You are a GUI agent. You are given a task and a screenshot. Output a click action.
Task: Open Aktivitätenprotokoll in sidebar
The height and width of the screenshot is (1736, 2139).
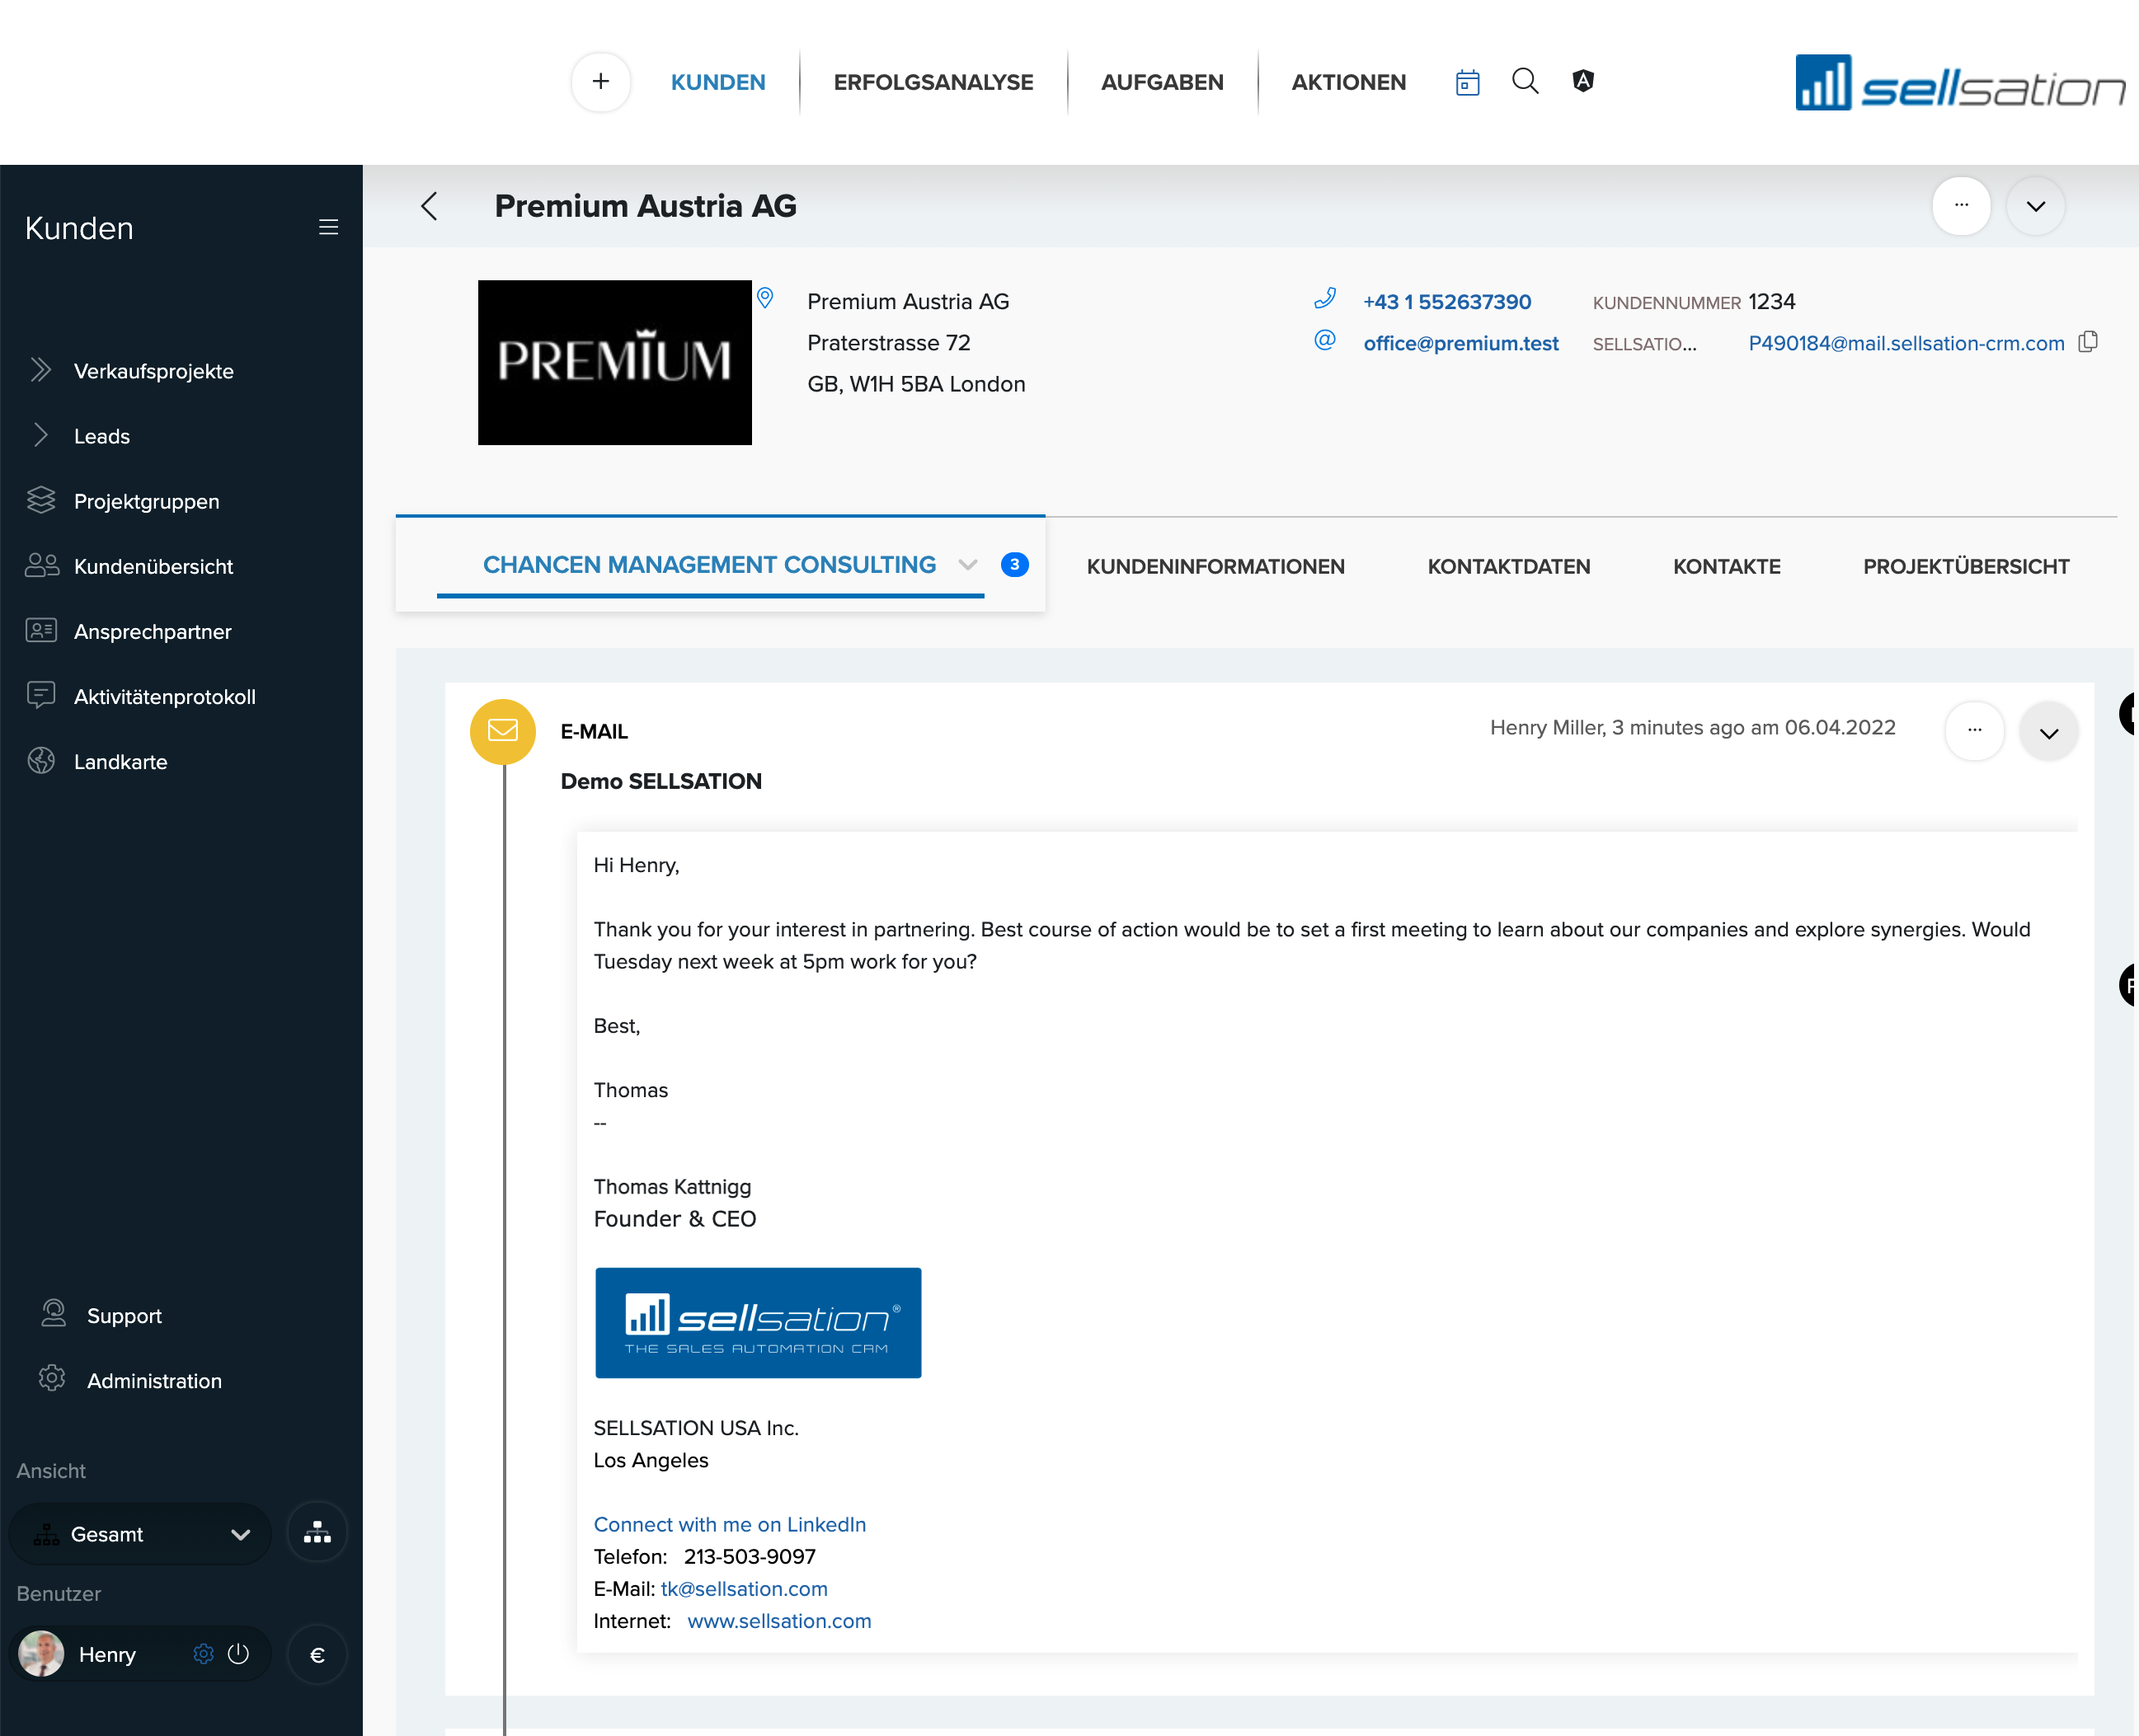164,696
